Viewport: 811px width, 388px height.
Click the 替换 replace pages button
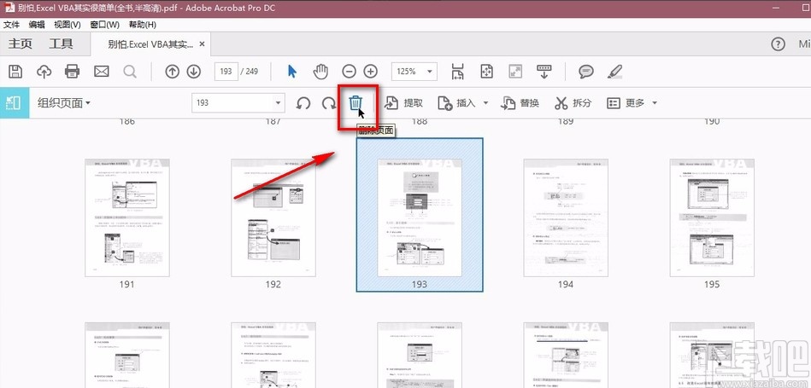520,103
